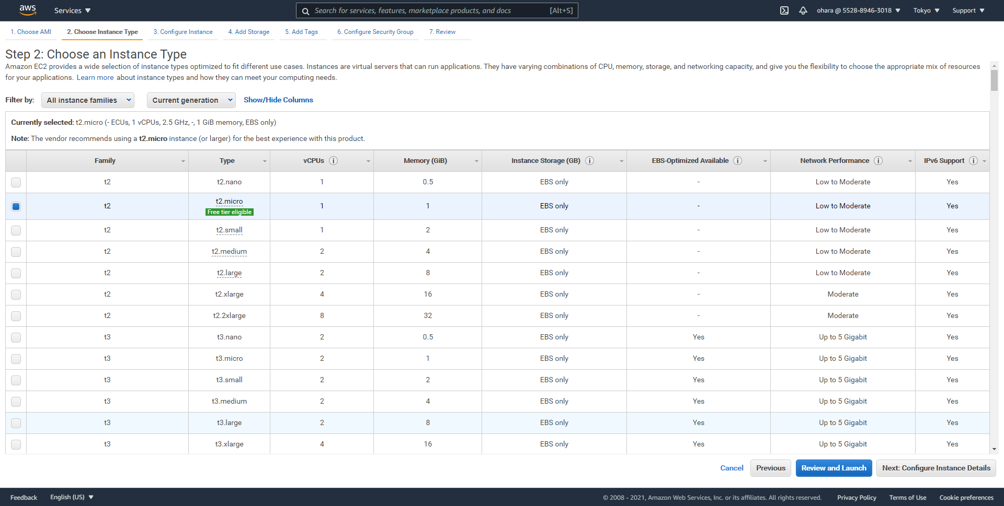Open the vCPUs column sort arrow
1004x506 pixels.
tap(368, 161)
